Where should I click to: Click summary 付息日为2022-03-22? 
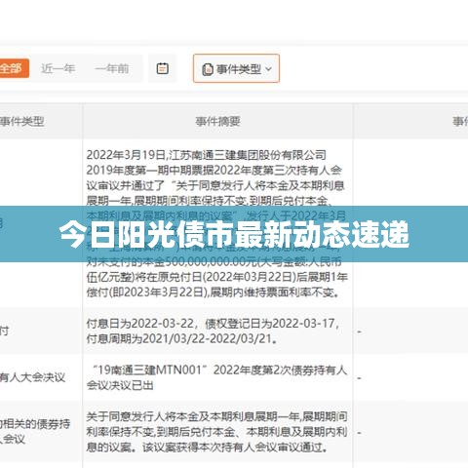tap(214, 331)
